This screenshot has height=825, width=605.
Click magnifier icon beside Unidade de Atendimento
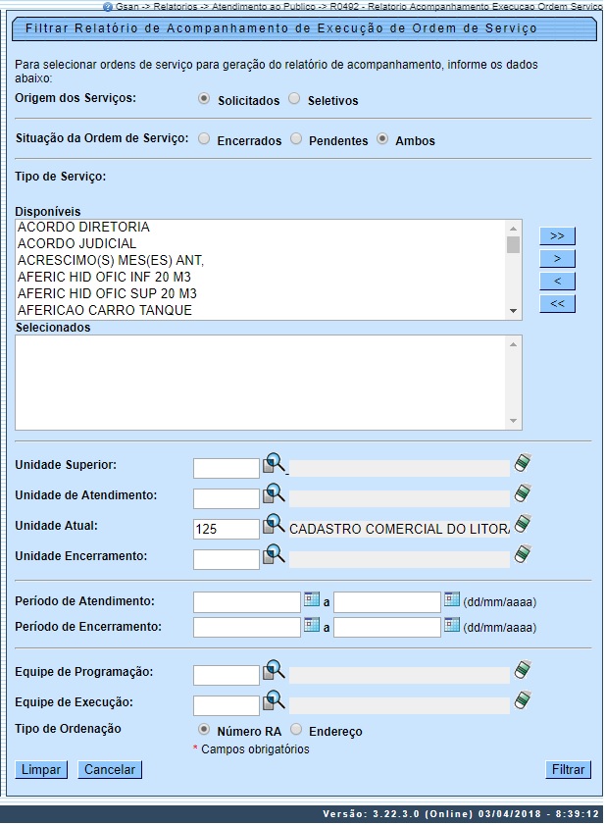(274, 494)
